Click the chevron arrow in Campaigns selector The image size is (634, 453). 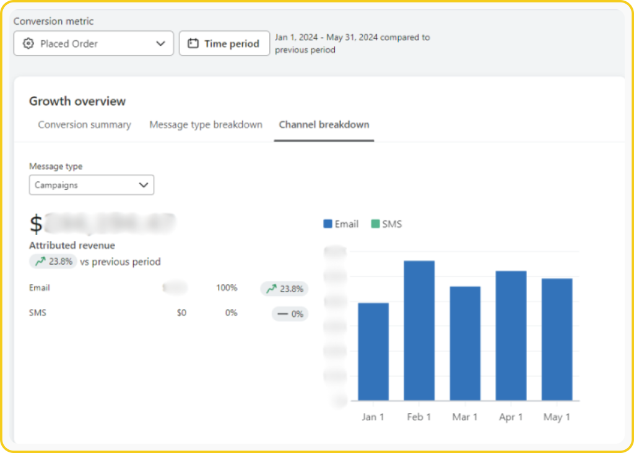coord(144,185)
